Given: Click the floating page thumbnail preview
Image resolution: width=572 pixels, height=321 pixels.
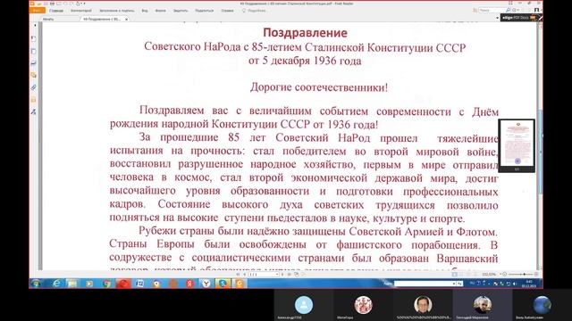Looking at the screenshot, I should pos(517,145).
